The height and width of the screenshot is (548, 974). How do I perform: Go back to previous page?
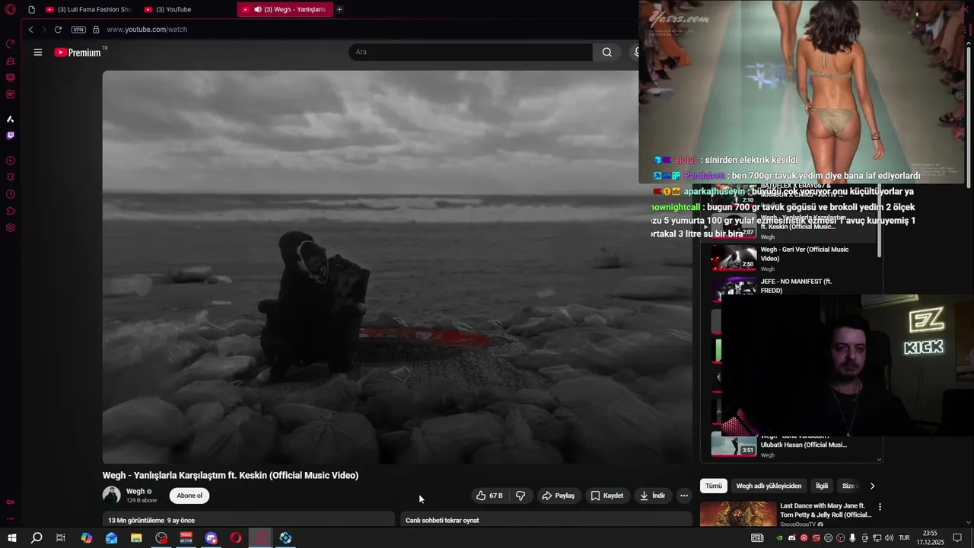click(30, 30)
